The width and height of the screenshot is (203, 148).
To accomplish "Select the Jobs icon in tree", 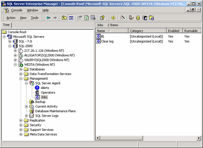I will tap(37, 97).
